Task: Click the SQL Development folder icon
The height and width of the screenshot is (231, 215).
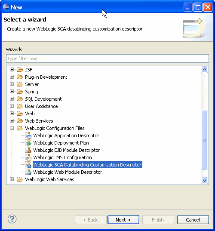Action: pyautogui.click(x=20, y=99)
